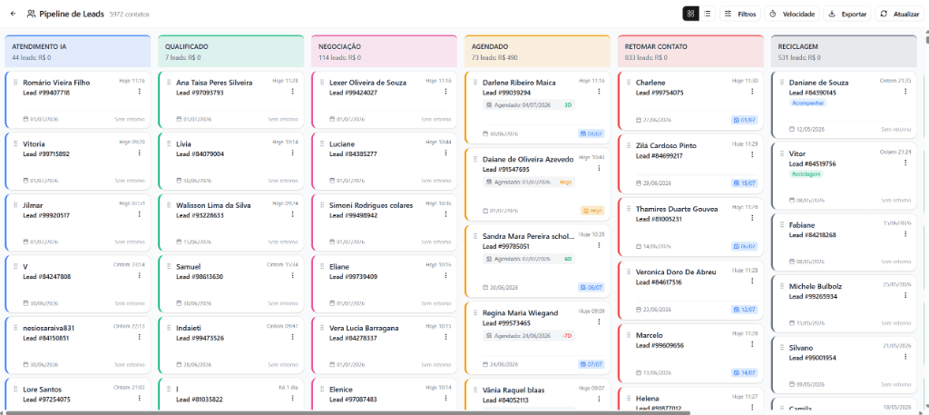Open options menu for Charlene card

pos(752,92)
